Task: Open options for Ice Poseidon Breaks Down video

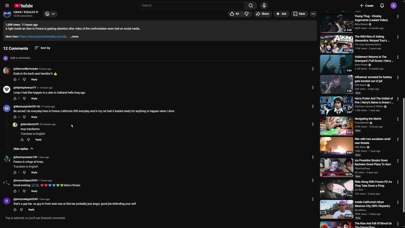Action: [x=398, y=161]
